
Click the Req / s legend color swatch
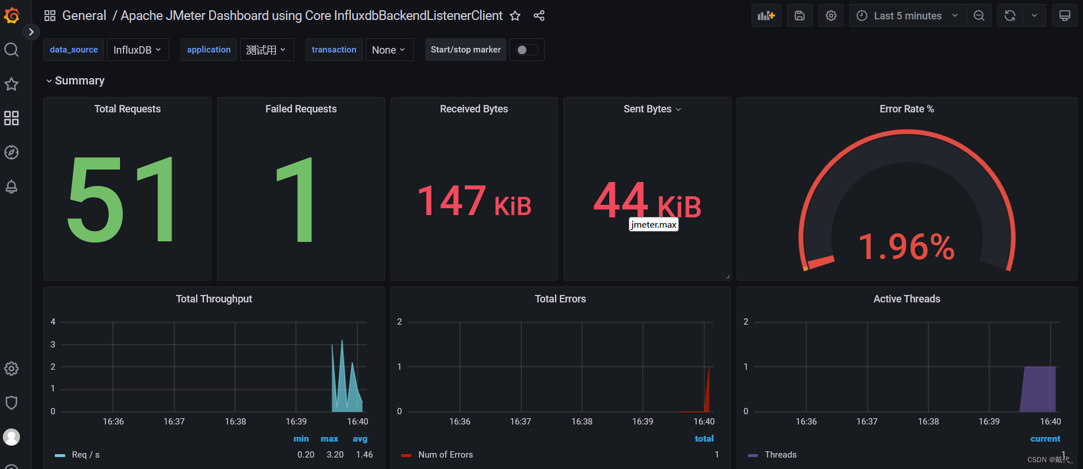coord(60,455)
